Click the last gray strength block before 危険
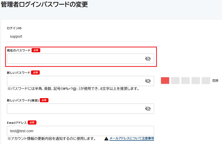The width and height of the screenshot is (222, 144). pyautogui.click(x=206, y=80)
